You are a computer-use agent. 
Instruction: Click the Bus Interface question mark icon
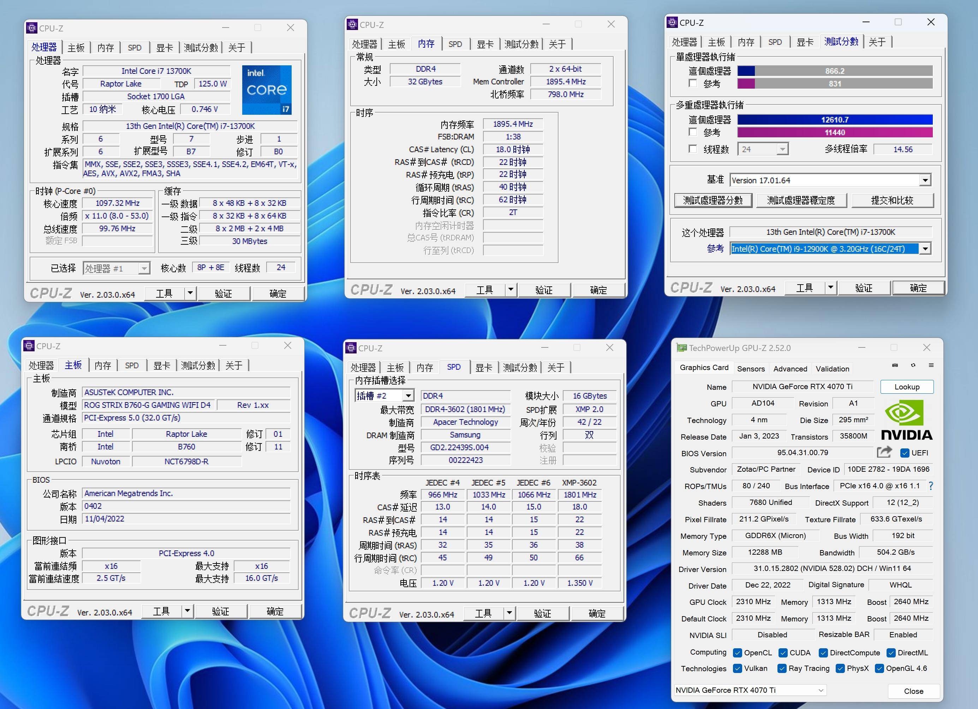(x=931, y=486)
